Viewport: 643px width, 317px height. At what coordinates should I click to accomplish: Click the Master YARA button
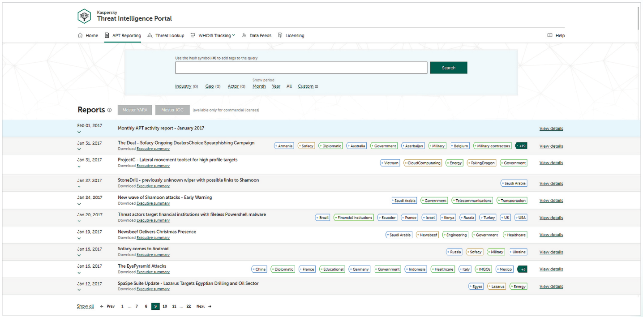pos(135,110)
